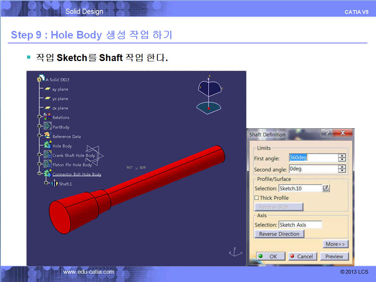This screenshot has height=282, width=376.
Task: Click the xy plane icon
Action: click(48, 89)
